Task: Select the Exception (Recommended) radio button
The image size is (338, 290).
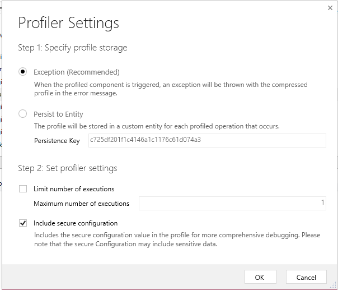Action: [22, 72]
